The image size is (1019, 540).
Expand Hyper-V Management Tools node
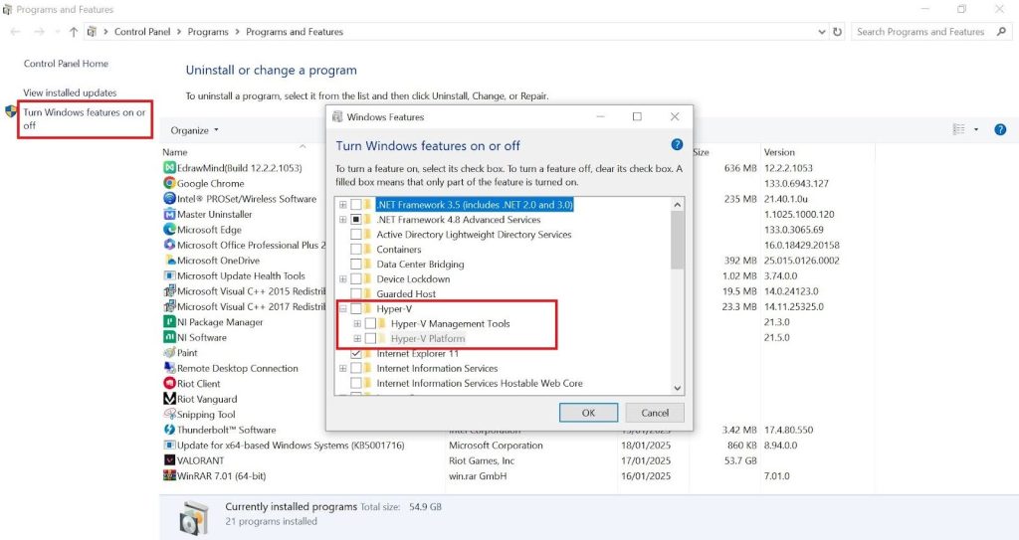[357, 323]
